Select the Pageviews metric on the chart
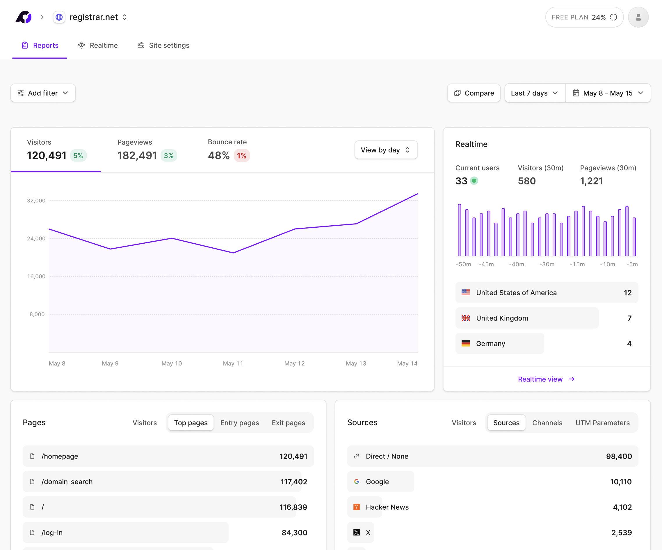 (147, 150)
